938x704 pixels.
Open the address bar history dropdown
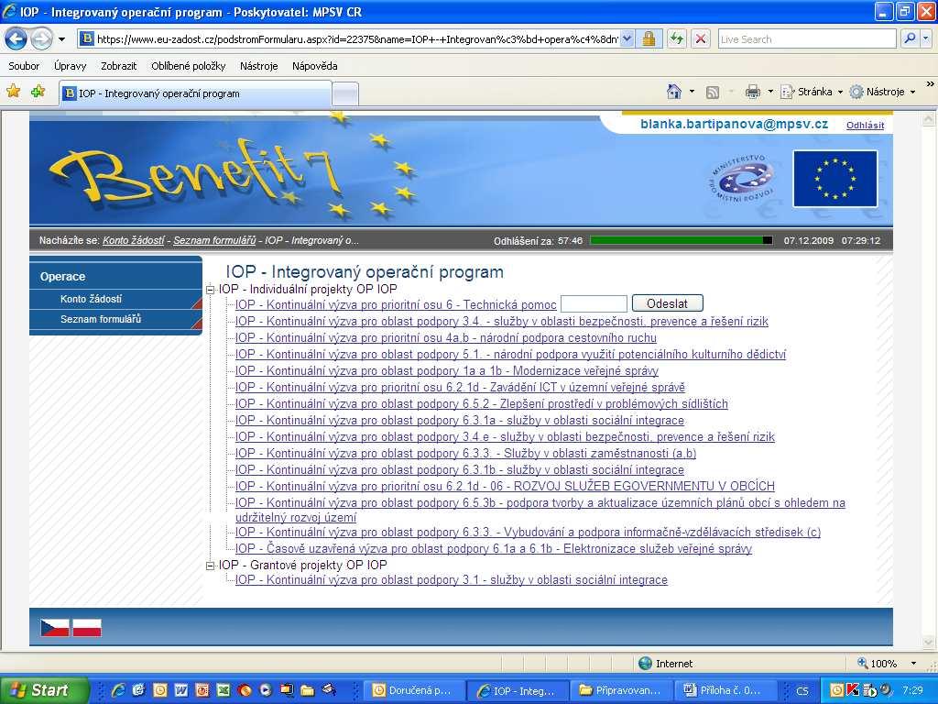click(x=627, y=38)
